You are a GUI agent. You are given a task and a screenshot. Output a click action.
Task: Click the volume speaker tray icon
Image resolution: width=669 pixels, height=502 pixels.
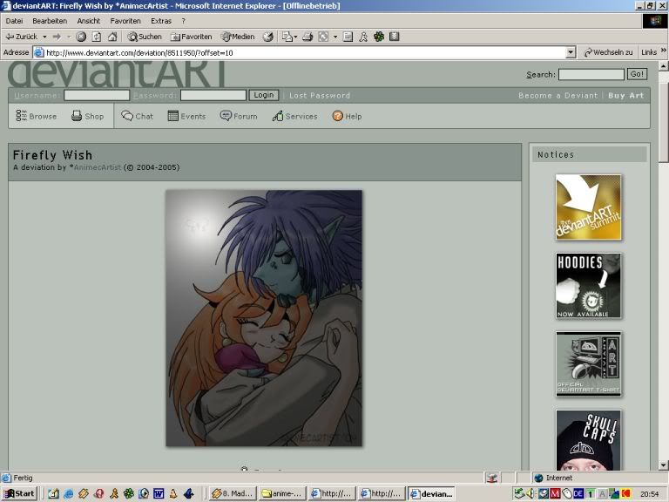[531, 494]
